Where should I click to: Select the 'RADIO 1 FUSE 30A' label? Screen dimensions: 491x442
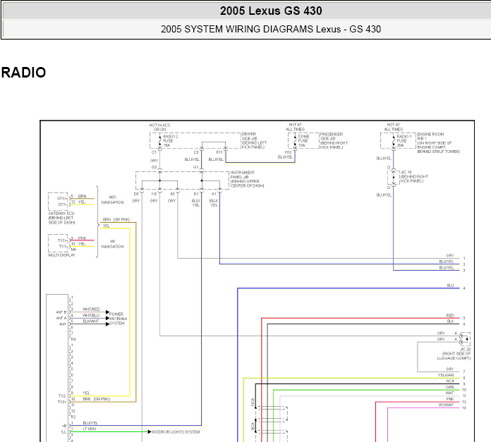tap(404, 141)
